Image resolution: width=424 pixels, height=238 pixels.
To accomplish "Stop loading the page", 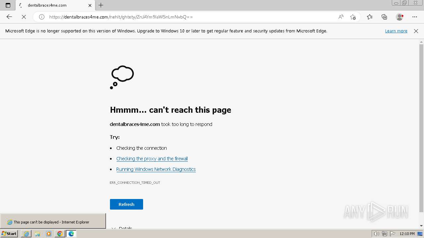I will [x=24, y=17].
